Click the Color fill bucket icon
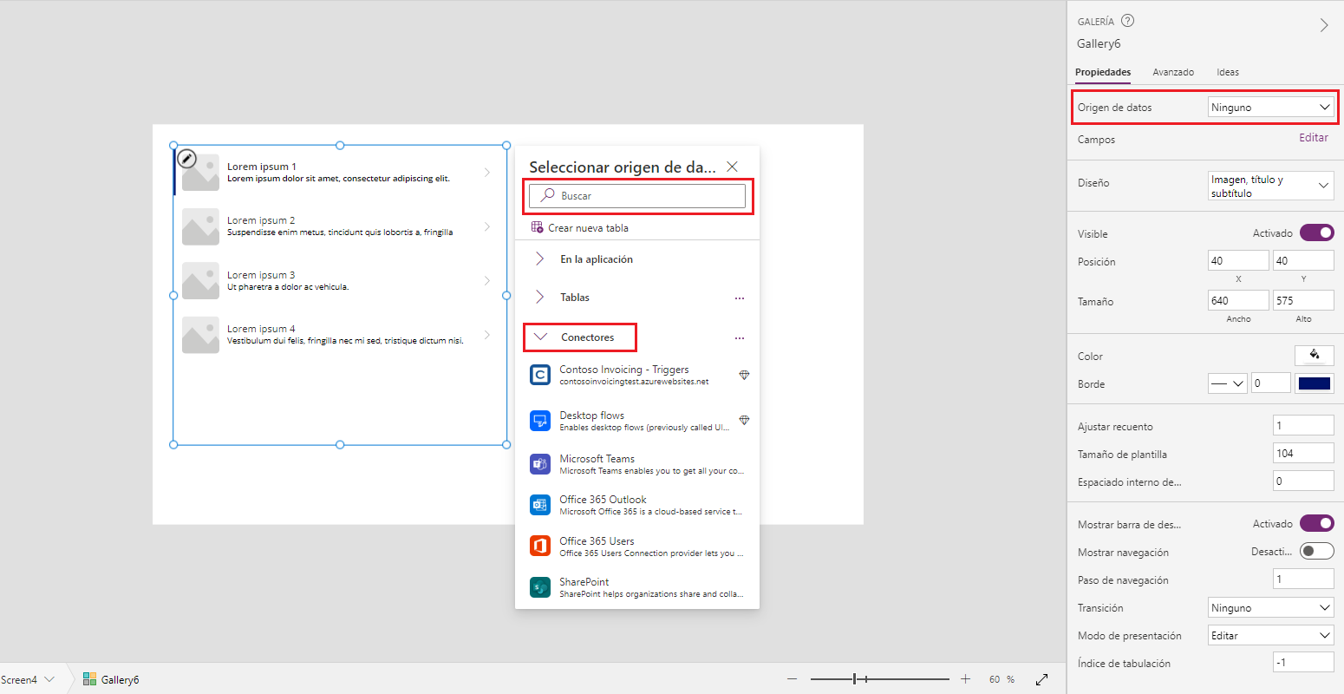Image resolution: width=1344 pixels, height=694 pixels. [1315, 355]
